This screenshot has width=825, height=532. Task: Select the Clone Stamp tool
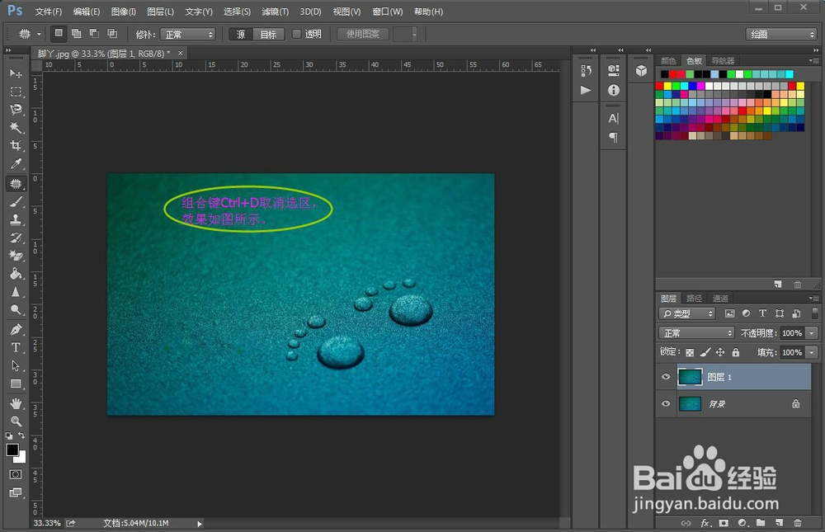(x=16, y=220)
